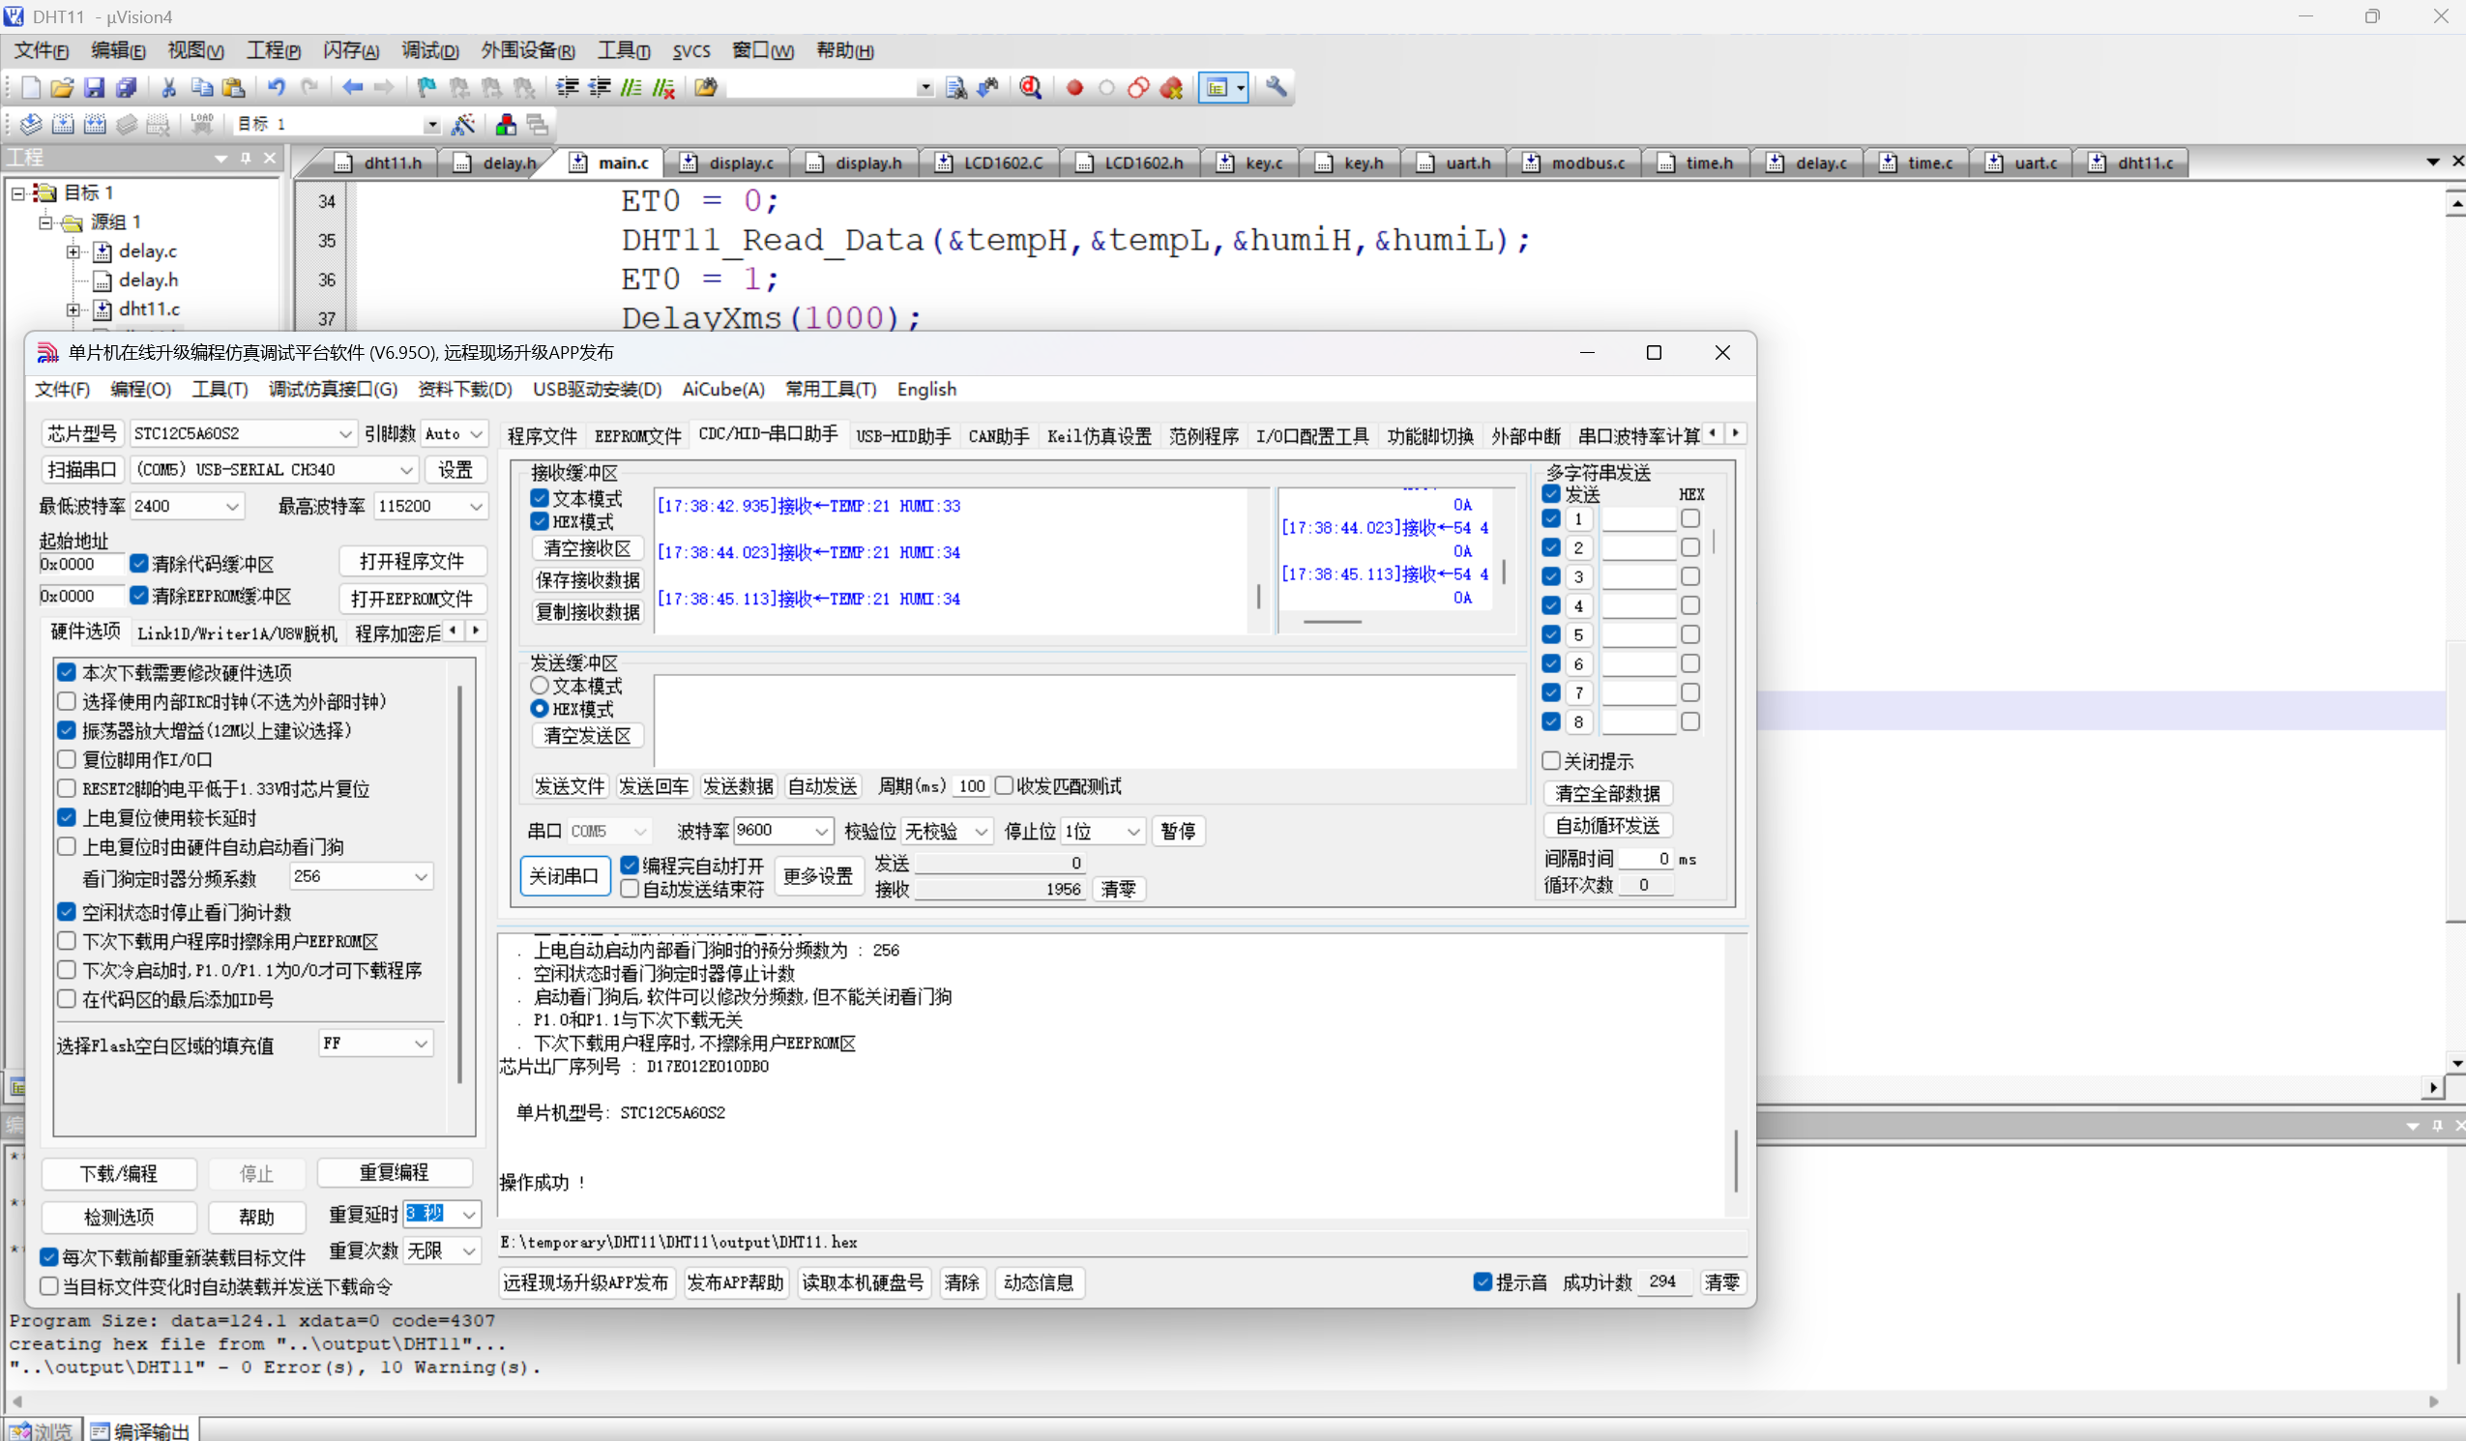Toggle bookmark with the blue flag icon
2466x1441 pixels.
[426, 88]
